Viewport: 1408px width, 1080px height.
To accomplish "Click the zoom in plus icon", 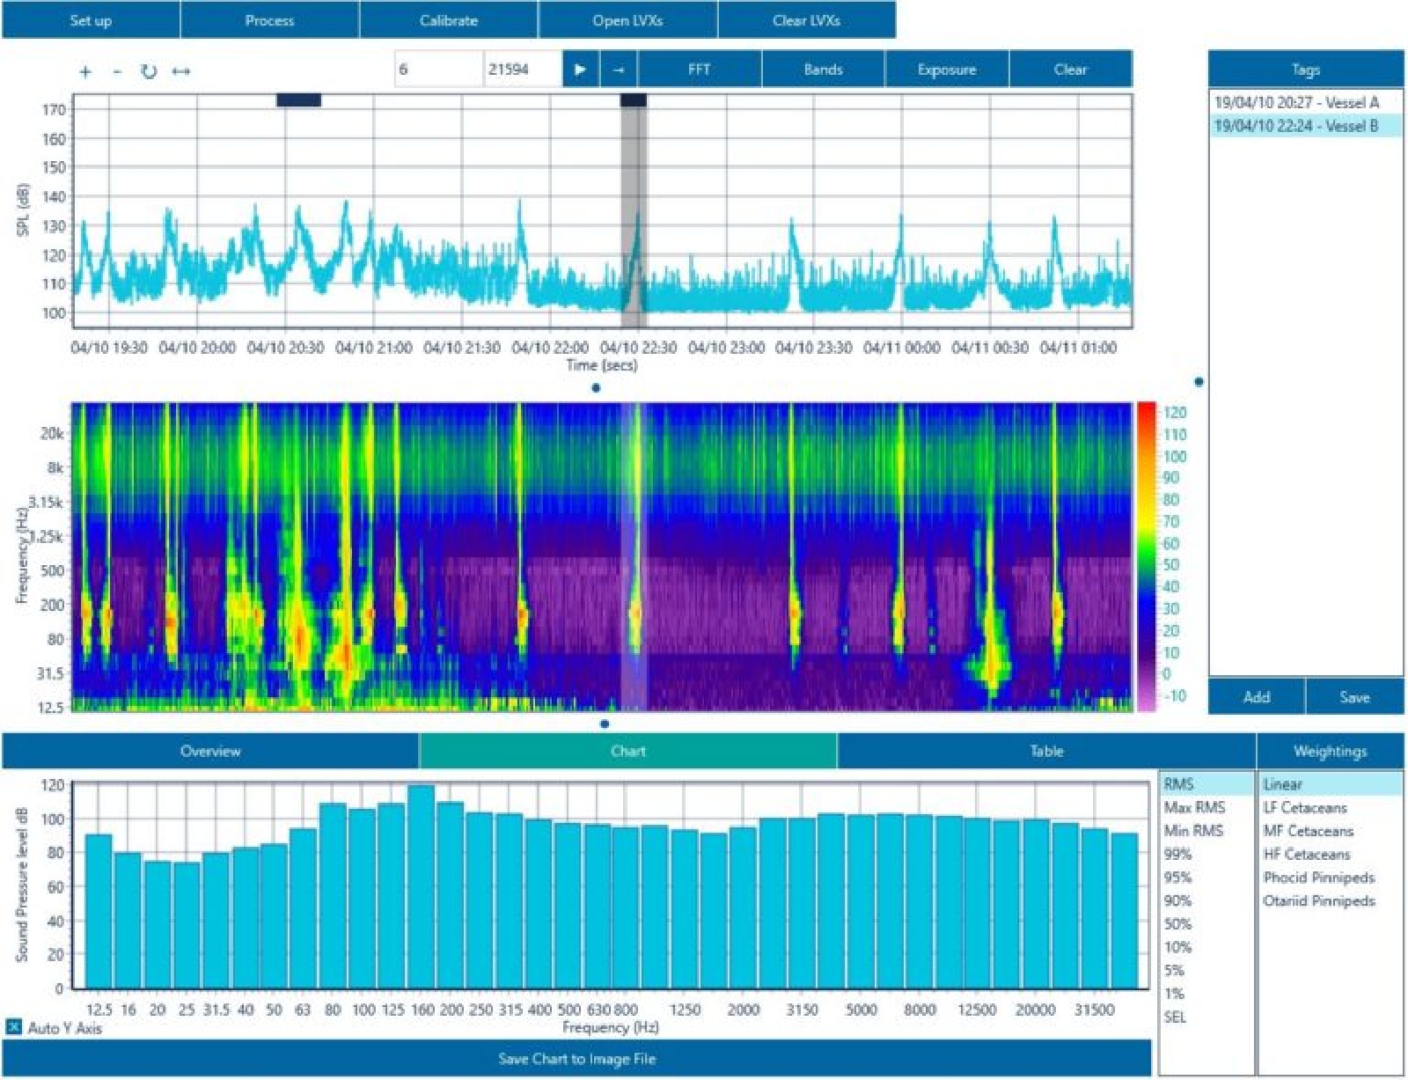I will click(85, 71).
